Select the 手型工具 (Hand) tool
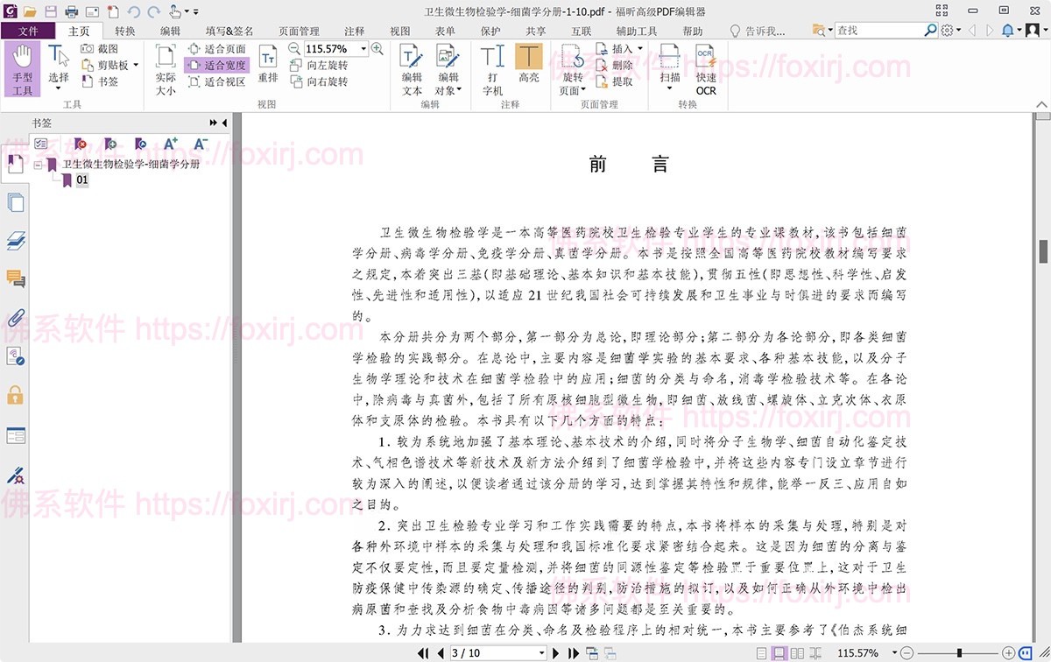This screenshot has width=1051, height=662. click(22, 68)
